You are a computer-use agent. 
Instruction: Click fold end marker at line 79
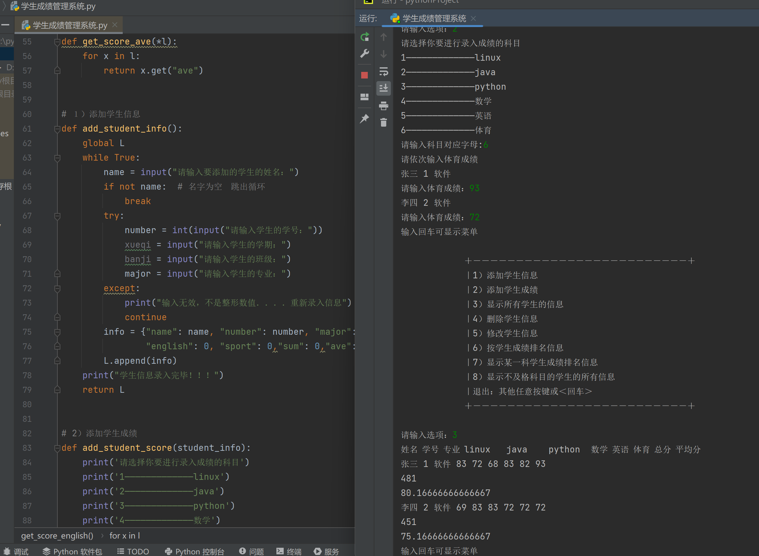(x=57, y=390)
